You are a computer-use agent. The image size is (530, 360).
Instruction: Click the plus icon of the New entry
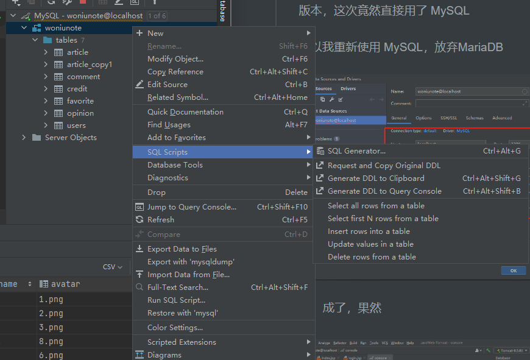click(140, 33)
